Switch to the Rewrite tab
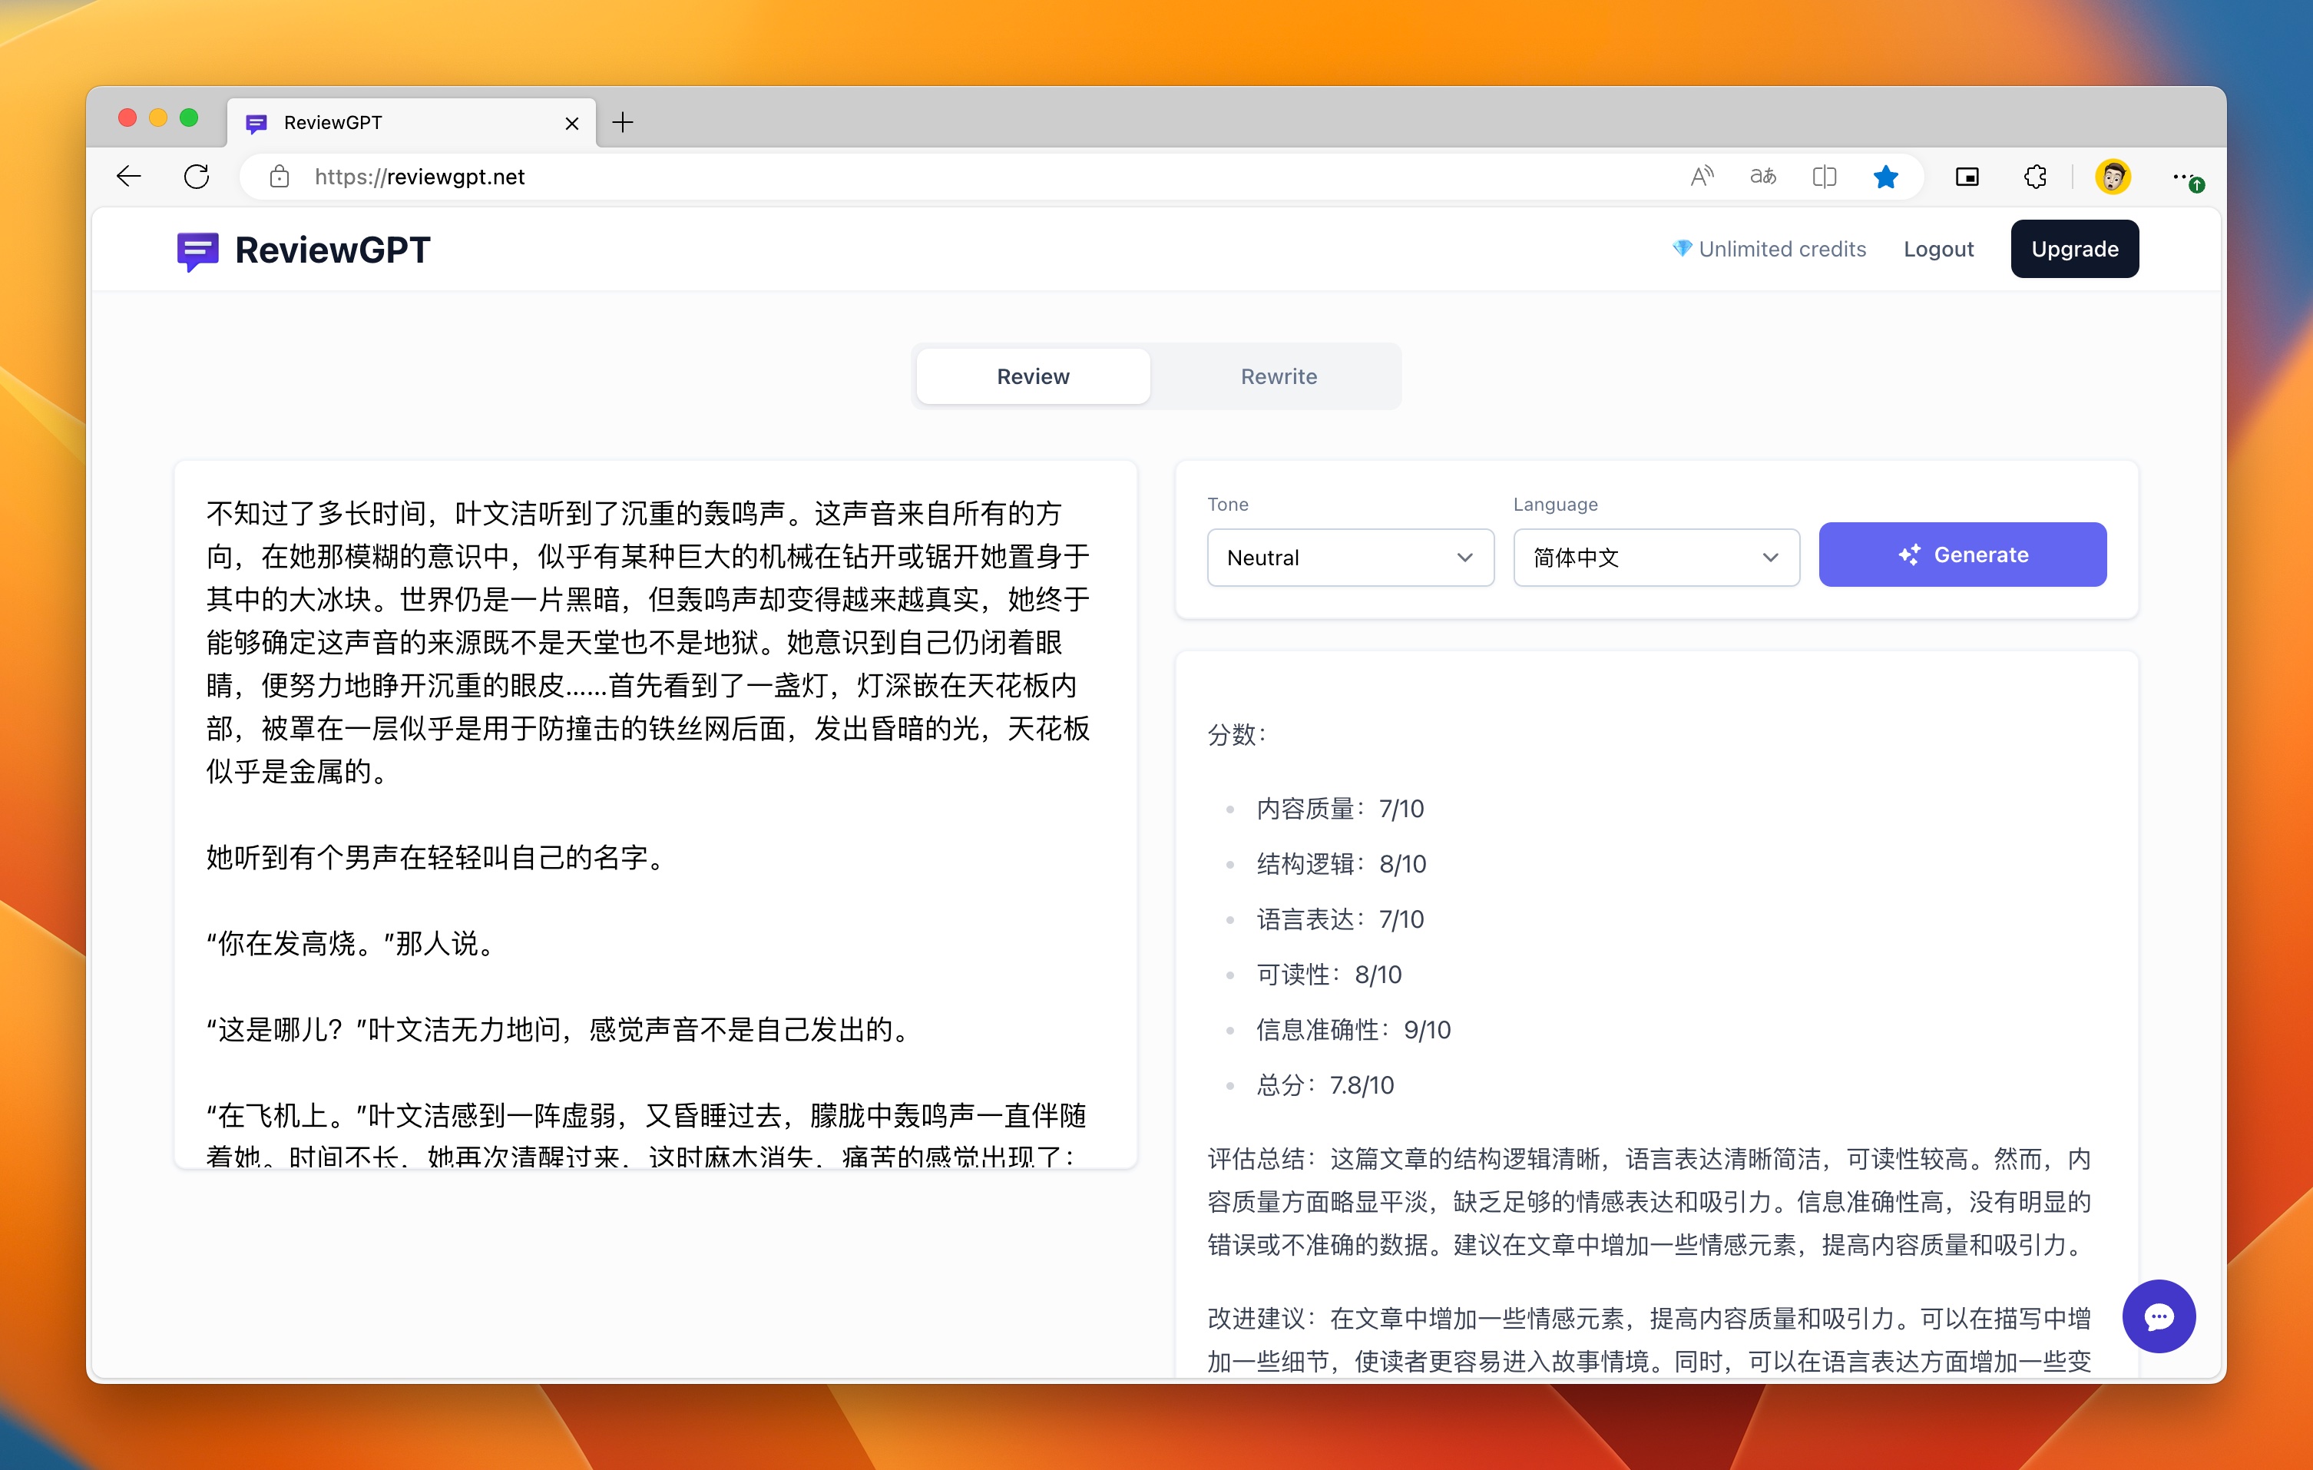 tap(1278, 376)
